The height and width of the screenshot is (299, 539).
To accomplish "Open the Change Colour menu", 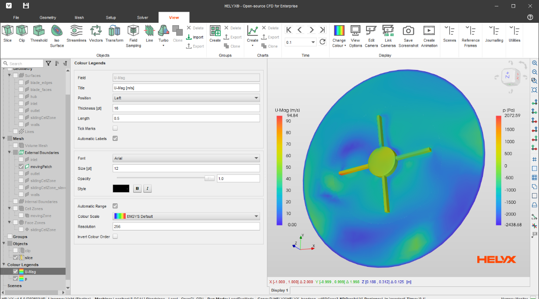I will click(x=339, y=36).
